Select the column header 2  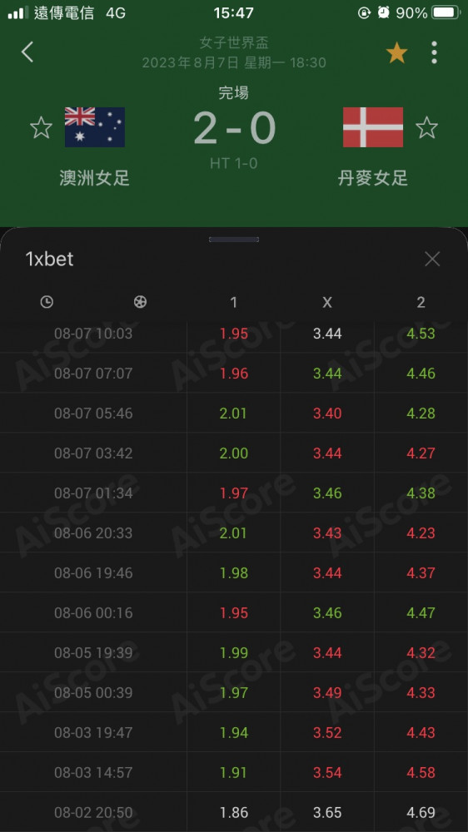(421, 302)
